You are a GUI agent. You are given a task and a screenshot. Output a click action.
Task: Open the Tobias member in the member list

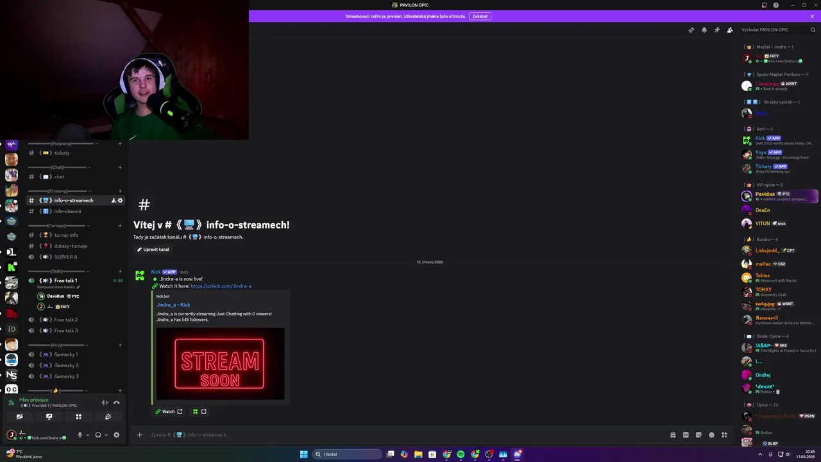tap(780, 278)
